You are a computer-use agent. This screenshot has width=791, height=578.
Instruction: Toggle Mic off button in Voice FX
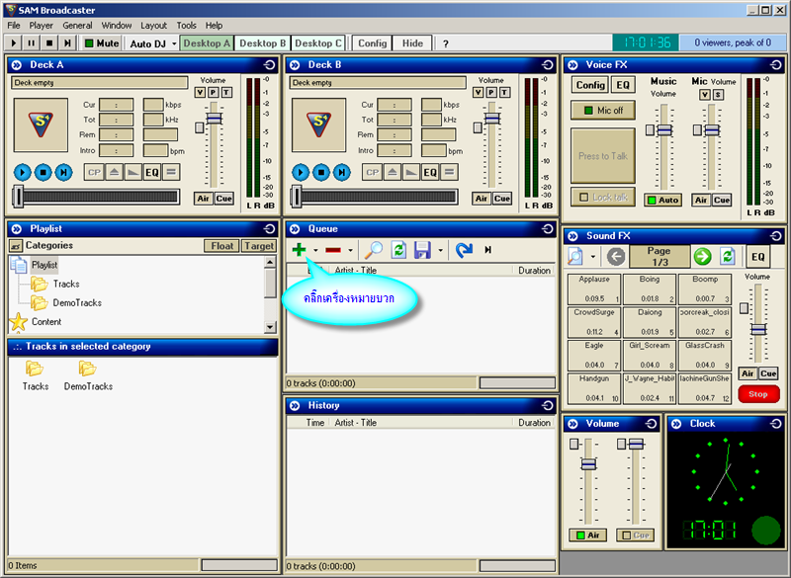click(x=603, y=111)
